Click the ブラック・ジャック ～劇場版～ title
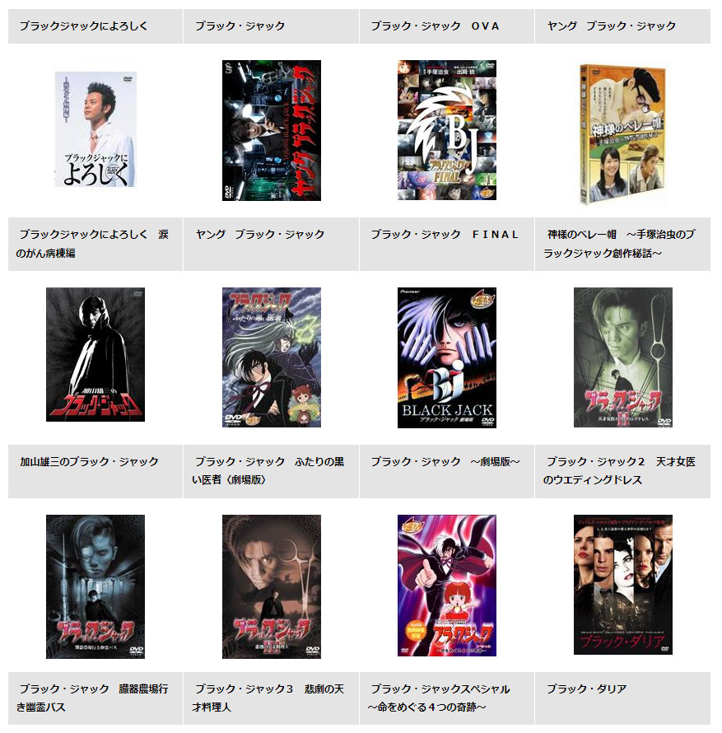 [445, 462]
